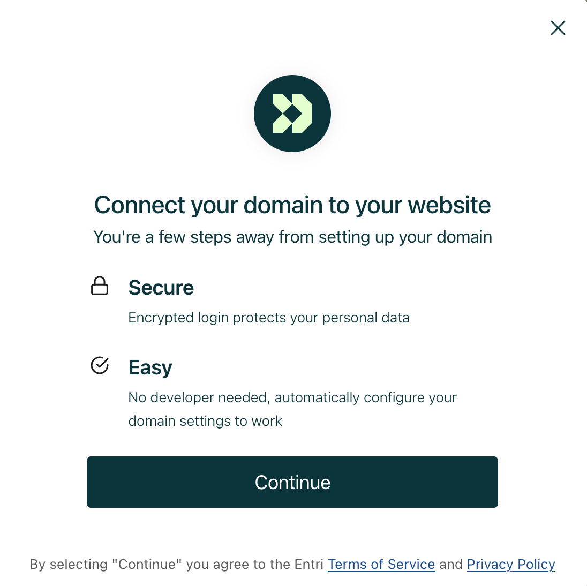Click the no developer needed description
Image resolution: width=587 pixels, height=586 pixels.
click(x=292, y=409)
